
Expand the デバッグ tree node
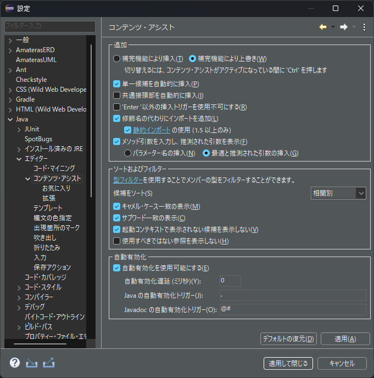(x=19, y=307)
